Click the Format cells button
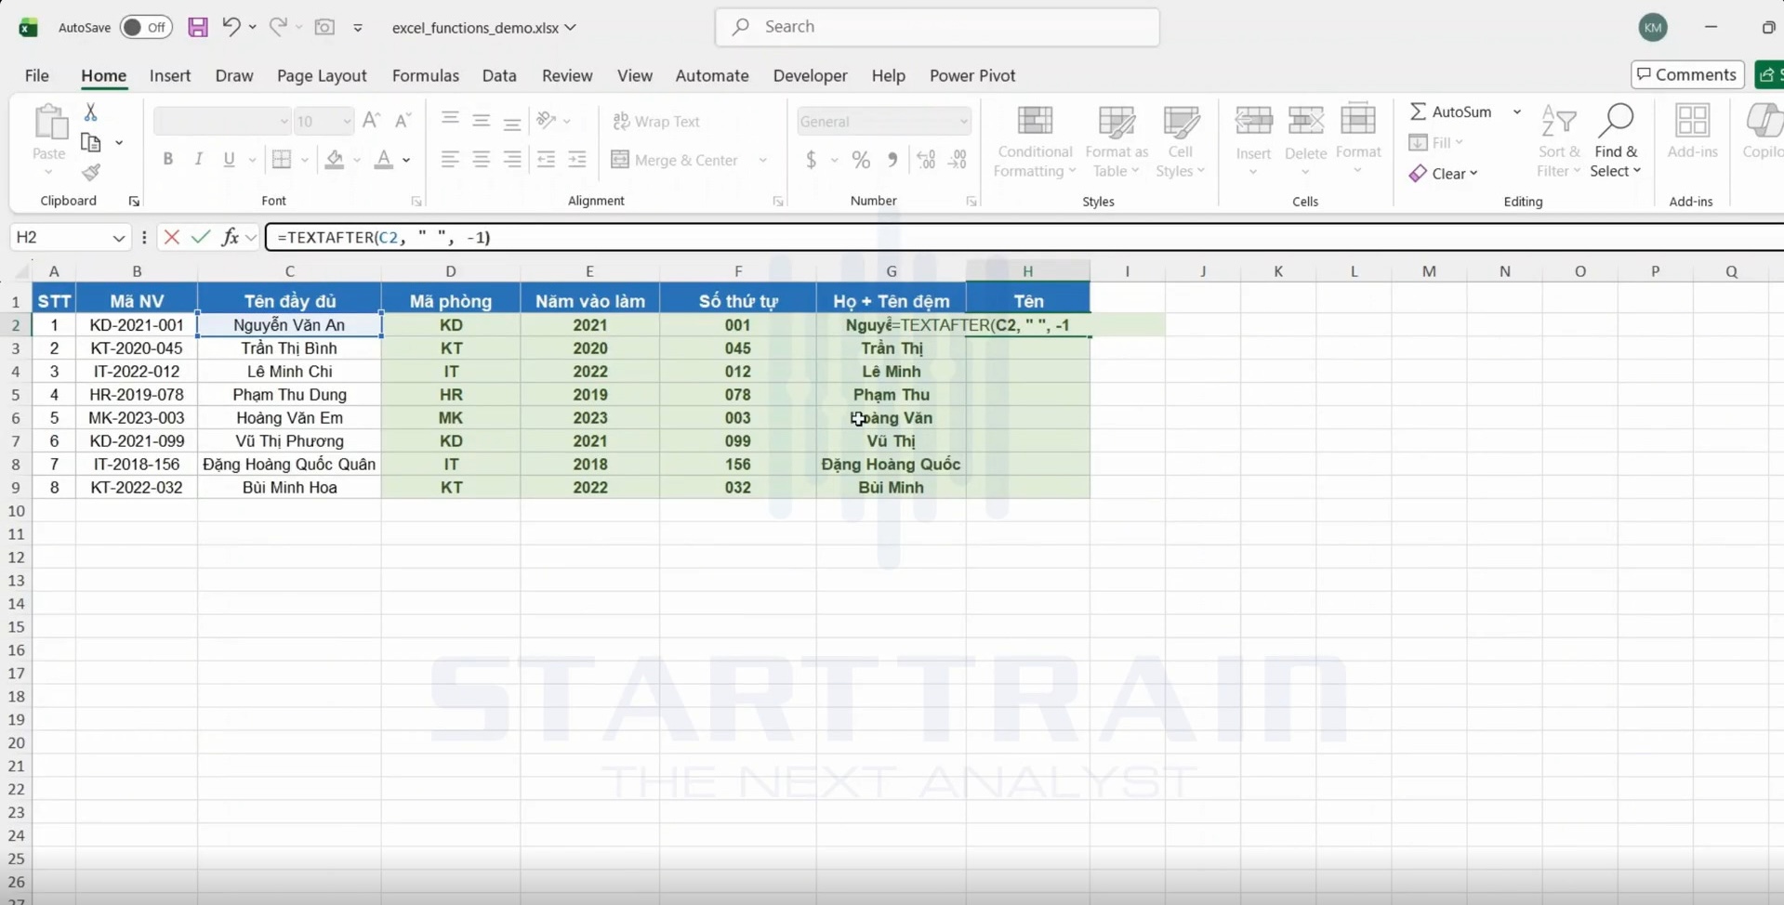1784x905 pixels. (x=1358, y=141)
